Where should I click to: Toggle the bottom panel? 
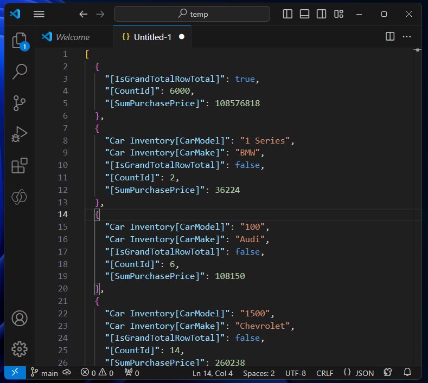(x=304, y=14)
